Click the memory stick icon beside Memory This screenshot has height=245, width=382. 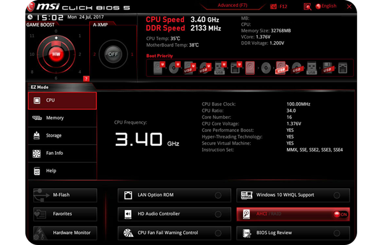(x=37, y=118)
